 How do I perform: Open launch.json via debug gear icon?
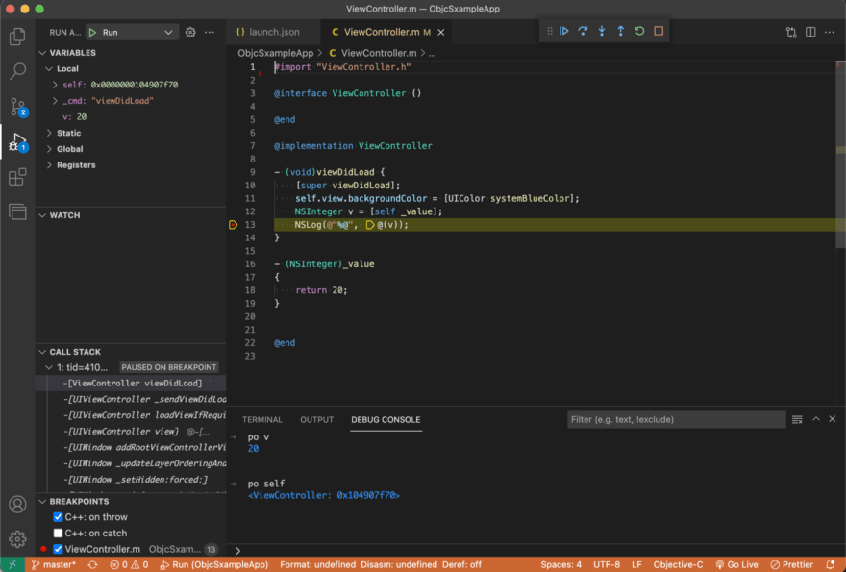click(190, 33)
